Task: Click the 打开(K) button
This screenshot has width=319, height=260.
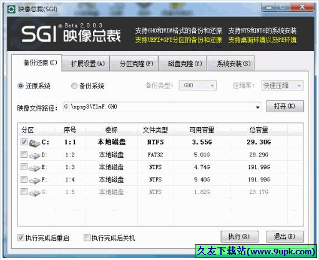Action: [285, 107]
